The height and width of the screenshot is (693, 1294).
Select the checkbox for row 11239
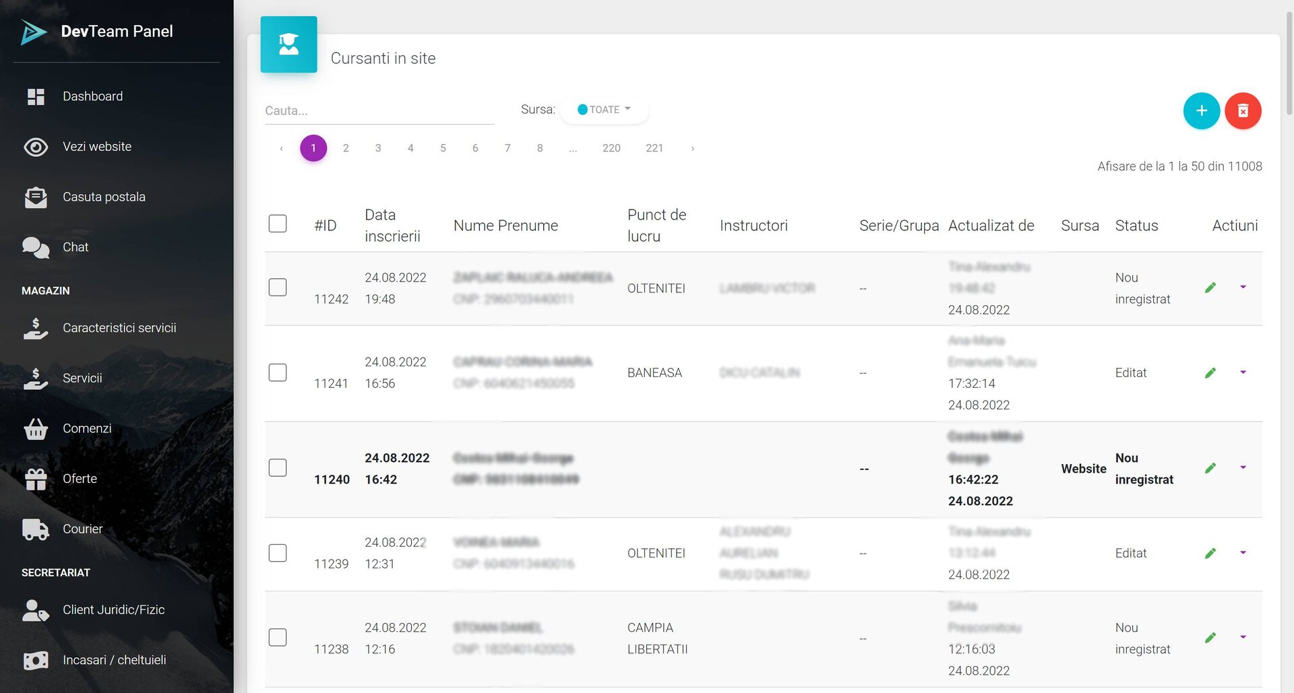pyautogui.click(x=278, y=553)
